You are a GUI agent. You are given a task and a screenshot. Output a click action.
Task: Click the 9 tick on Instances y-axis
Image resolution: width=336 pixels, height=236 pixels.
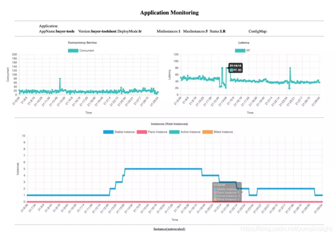tap(24, 143)
